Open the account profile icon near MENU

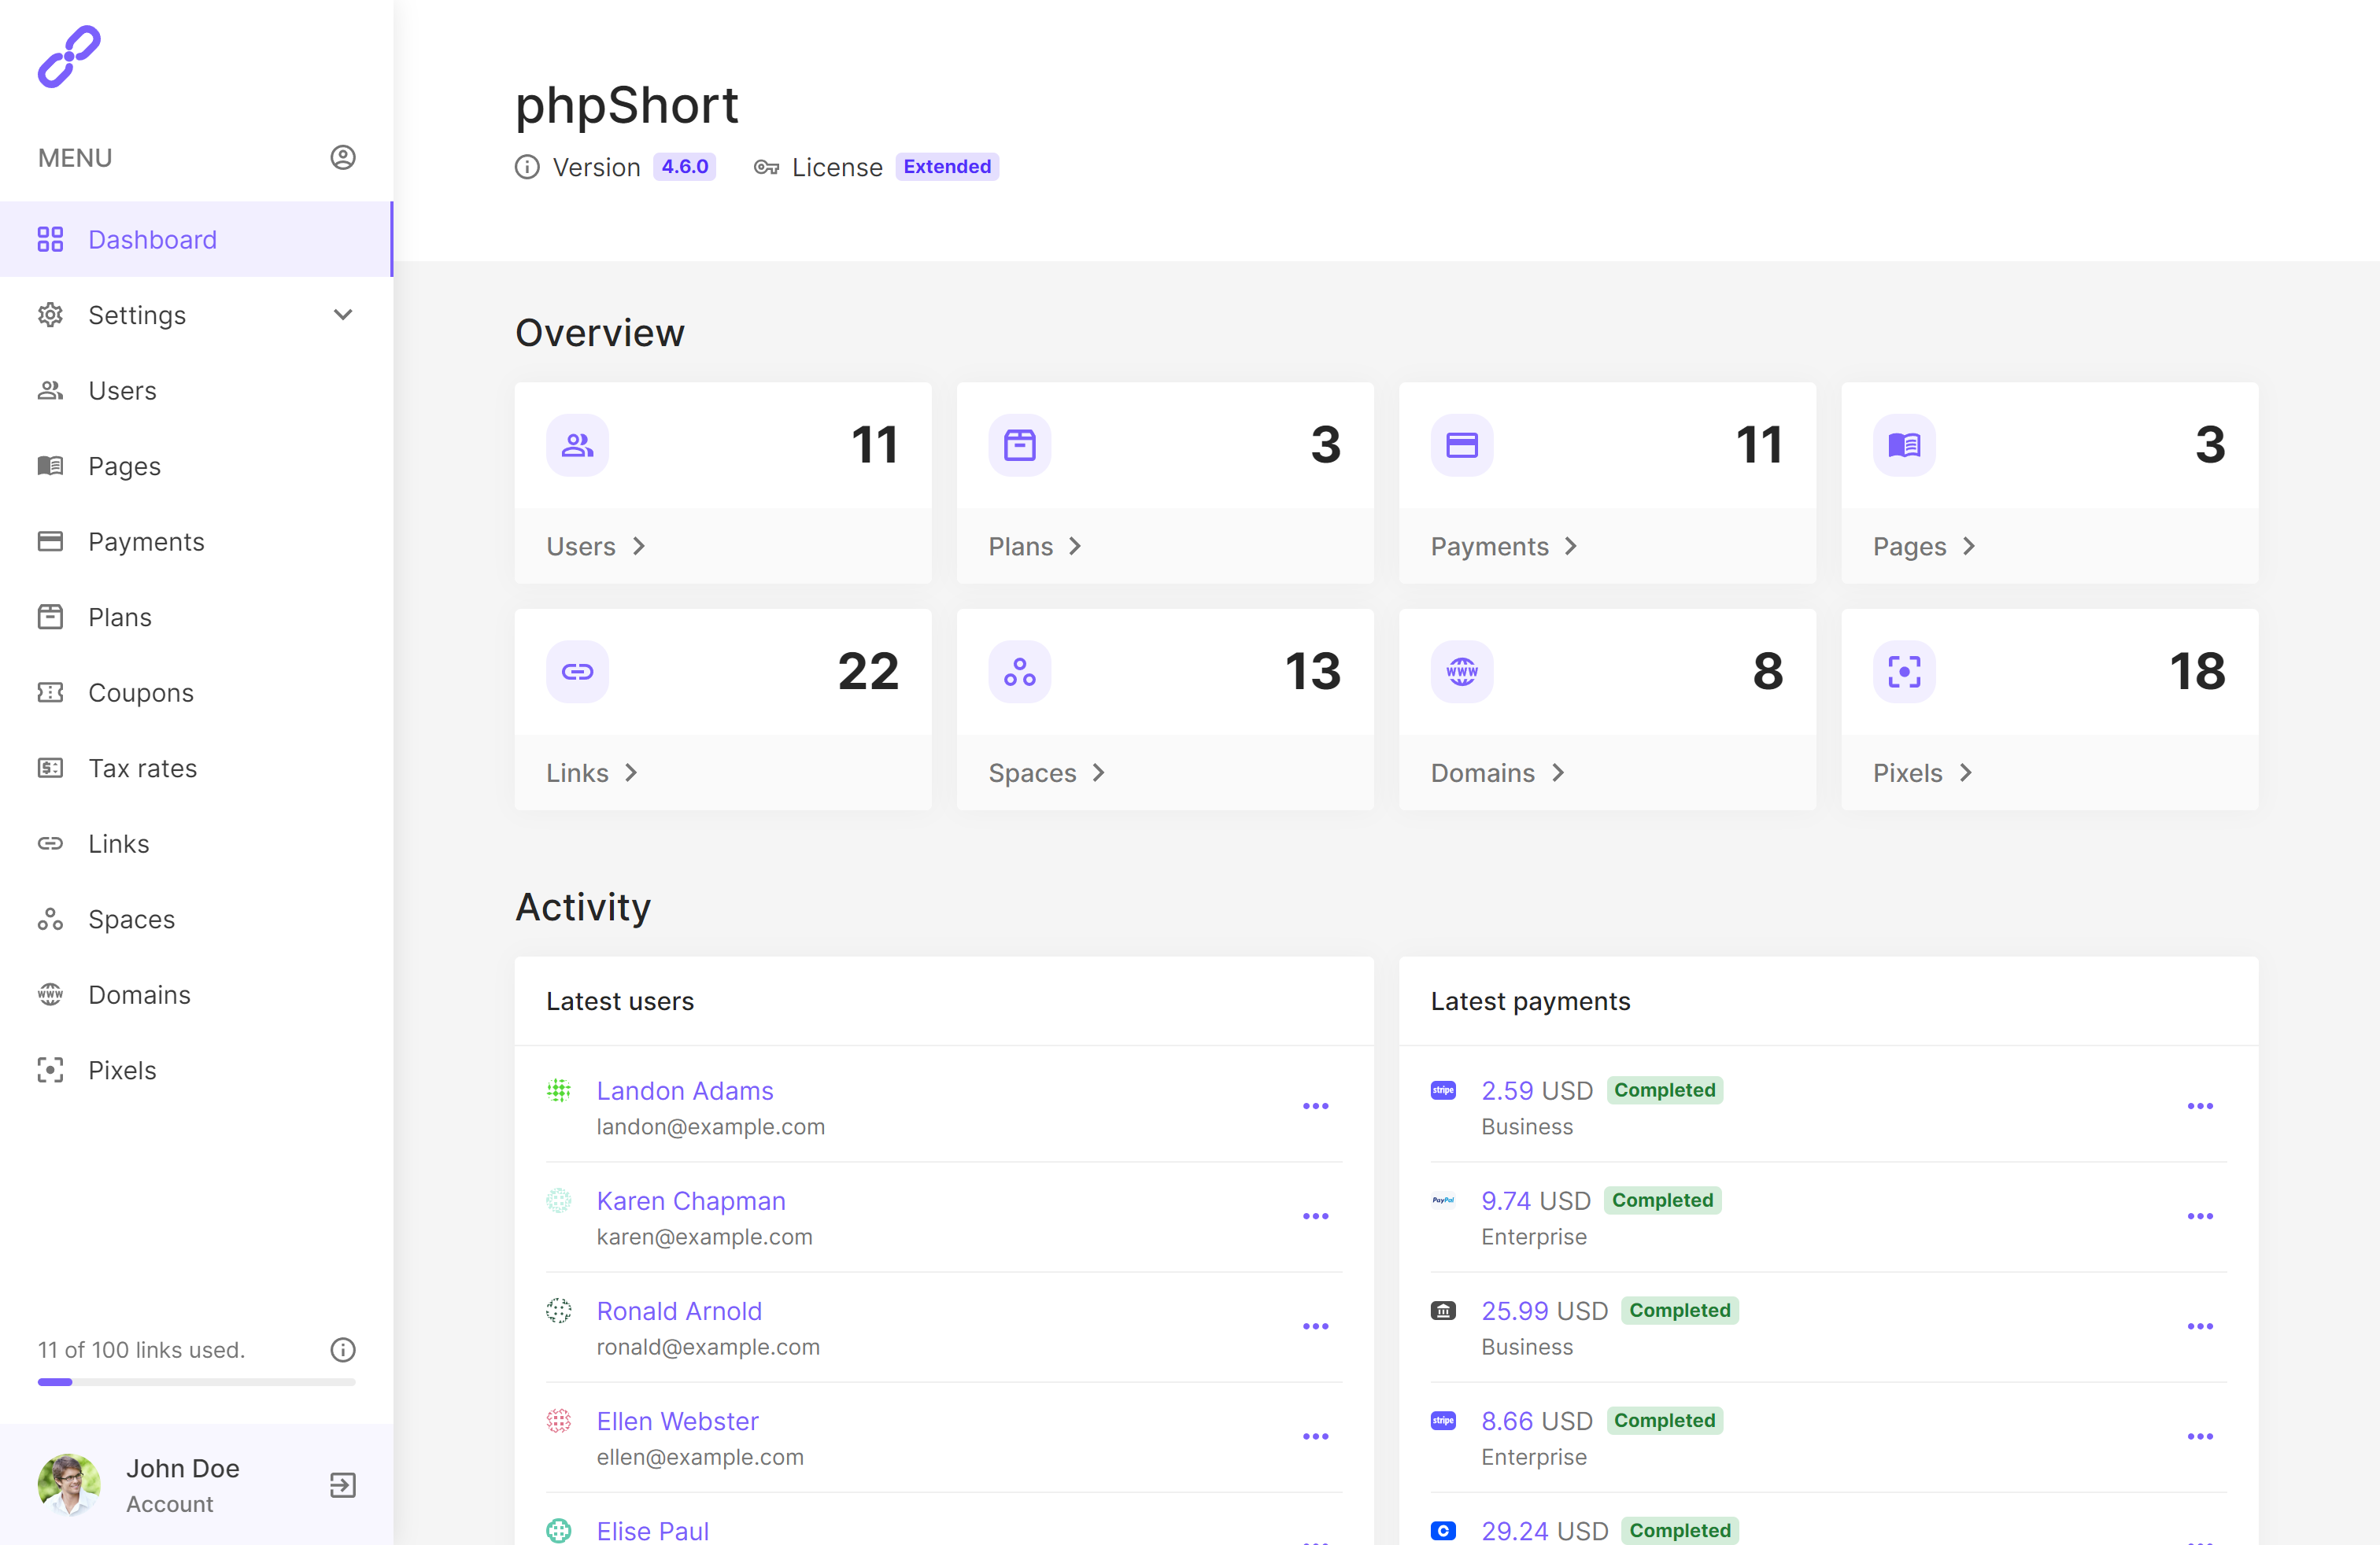tap(343, 157)
